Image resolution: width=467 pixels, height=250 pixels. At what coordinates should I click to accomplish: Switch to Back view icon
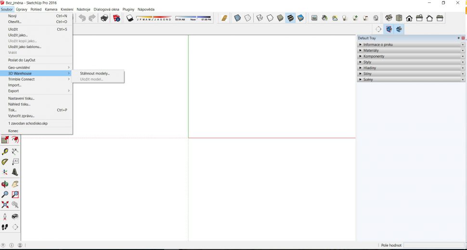click(429, 18)
